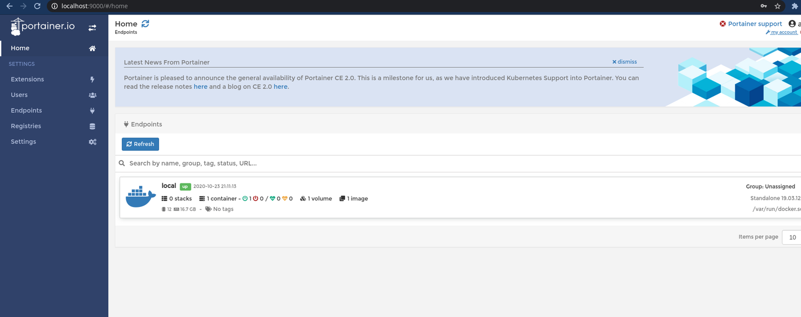The width and height of the screenshot is (801, 317).
Task: Open browser extensions puzzle icon
Action: coord(794,6)
